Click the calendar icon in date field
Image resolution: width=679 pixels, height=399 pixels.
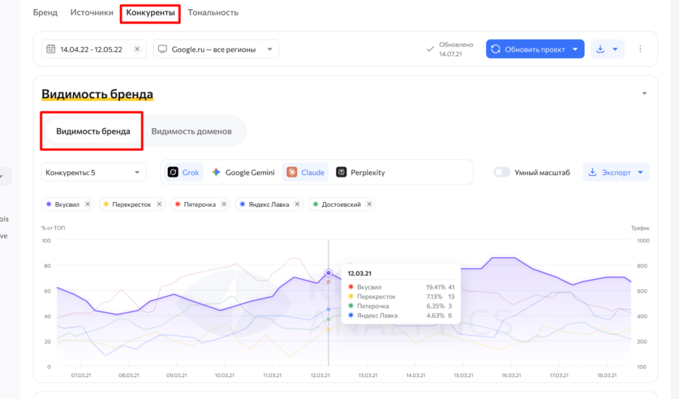[x=51, y=49]
